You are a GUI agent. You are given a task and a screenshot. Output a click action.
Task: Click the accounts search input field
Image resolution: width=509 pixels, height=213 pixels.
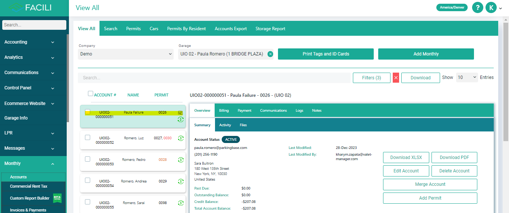(x=214, y=78)
